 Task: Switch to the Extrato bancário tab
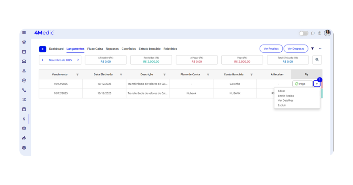pyautogui.click(x=149, y=49)
